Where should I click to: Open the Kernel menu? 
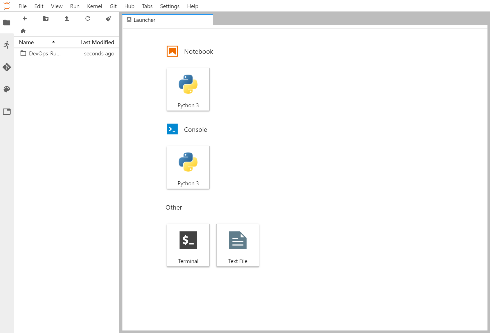click(x=94, y=6)
